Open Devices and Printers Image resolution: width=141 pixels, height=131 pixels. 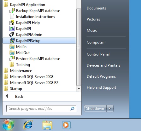103,65
